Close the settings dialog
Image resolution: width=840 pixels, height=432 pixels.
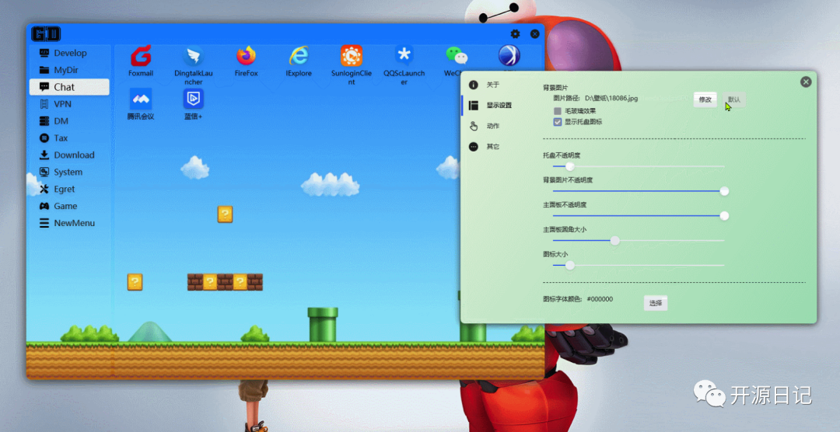pos(806,82)
